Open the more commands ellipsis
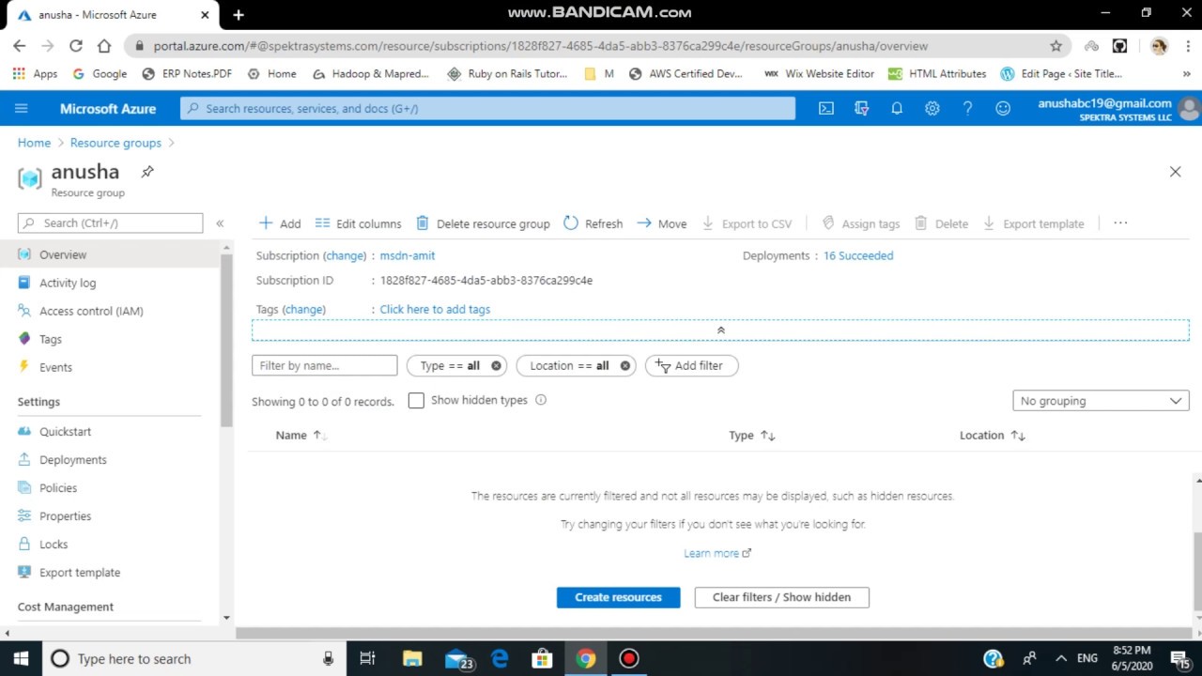The width and height of the screenshot is (1202, 676). (1120, 223)
